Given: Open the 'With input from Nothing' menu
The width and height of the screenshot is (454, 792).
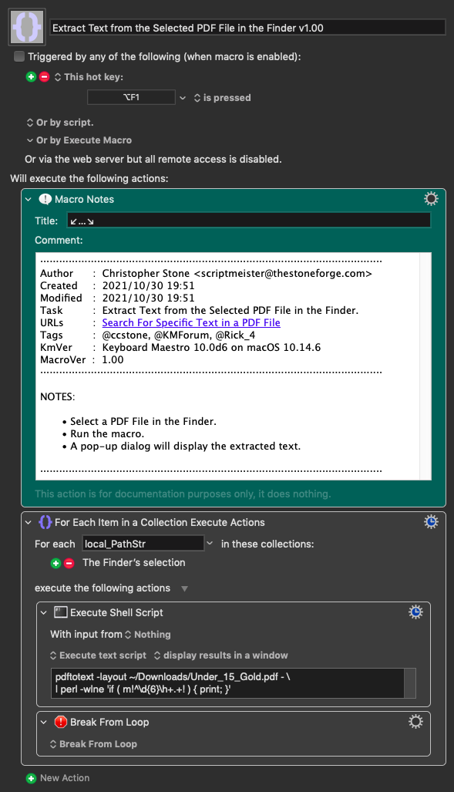Looking at the screenshot, I should click(147, 635).
